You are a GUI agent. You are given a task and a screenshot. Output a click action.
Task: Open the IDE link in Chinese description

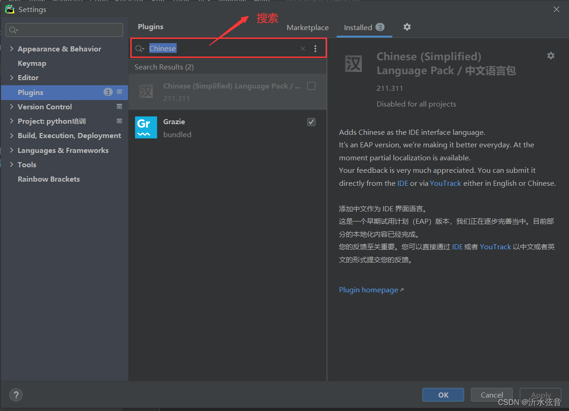(x=457, y=247)
